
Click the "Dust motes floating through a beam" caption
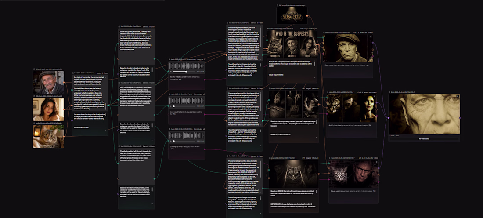coord(344,65)
